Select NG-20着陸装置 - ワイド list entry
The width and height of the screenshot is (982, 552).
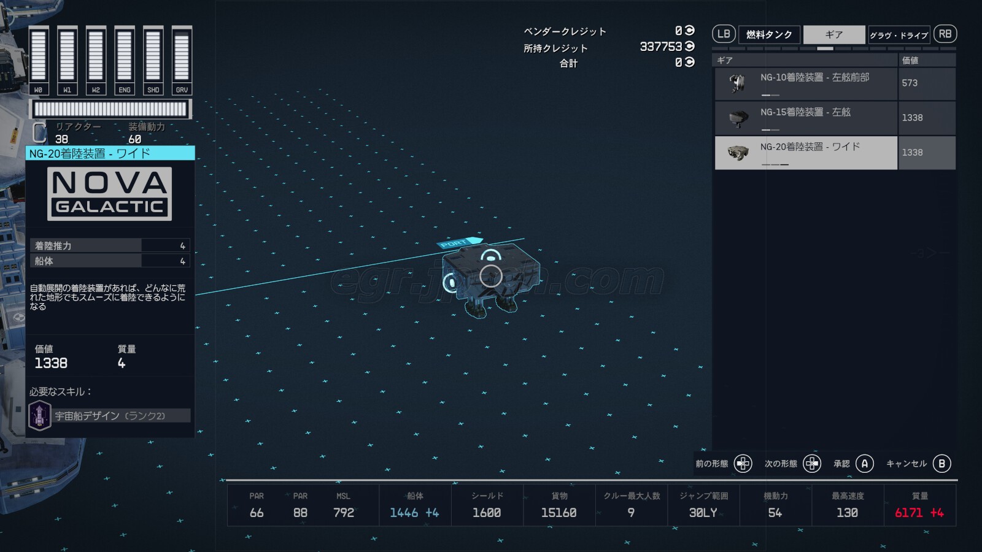[x=809, y=152]
